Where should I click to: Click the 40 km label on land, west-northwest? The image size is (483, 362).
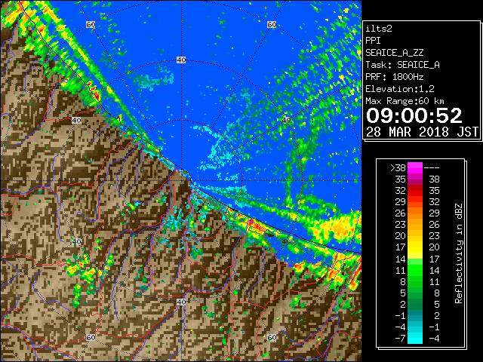click(x=76, y=120)
